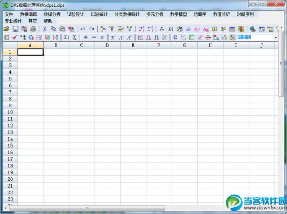The image size is (287, 214).
Task: Click the globe icon in the toolbar
Action: [x=253, y=29]
